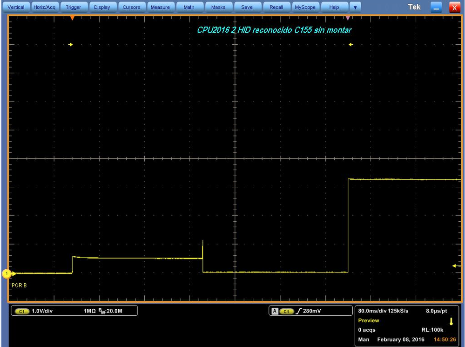Open the Math menu
This screenshot has height=347, width=465.
(189, 7)
